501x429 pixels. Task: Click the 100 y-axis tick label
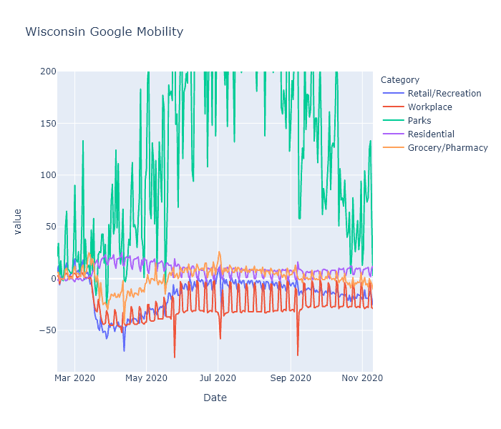click(x=48, y=175)
